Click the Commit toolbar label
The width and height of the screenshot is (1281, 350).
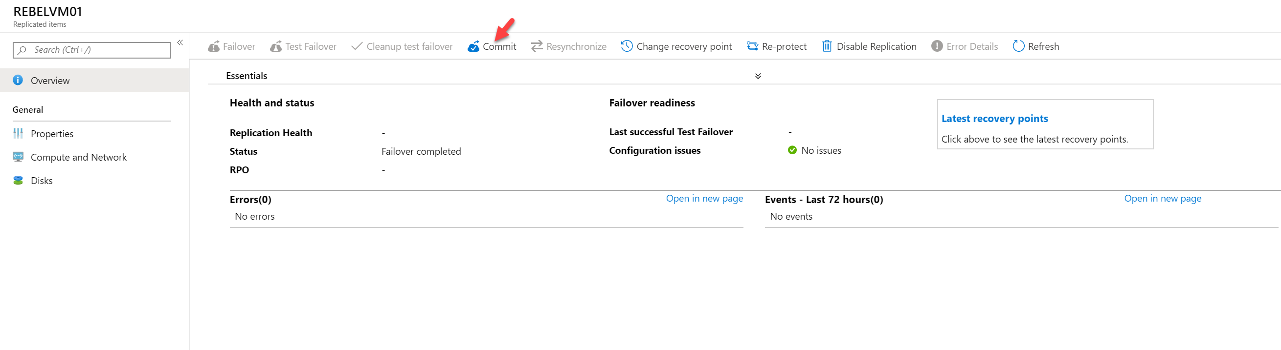tap(499, 46)
